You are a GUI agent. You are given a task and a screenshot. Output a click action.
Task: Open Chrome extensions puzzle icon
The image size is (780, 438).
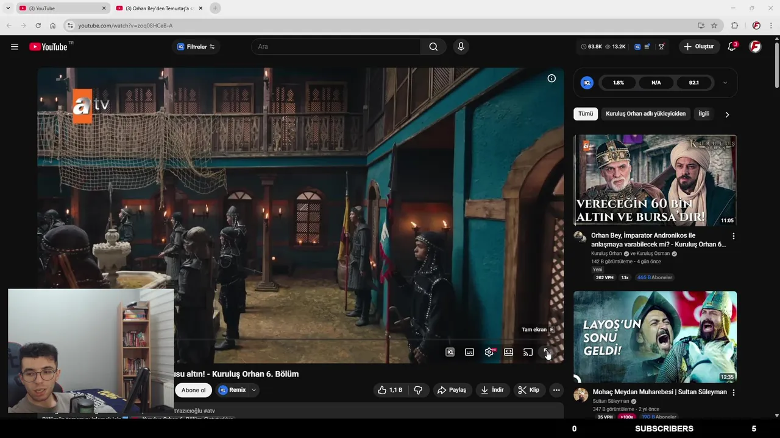tap(734, 26)
